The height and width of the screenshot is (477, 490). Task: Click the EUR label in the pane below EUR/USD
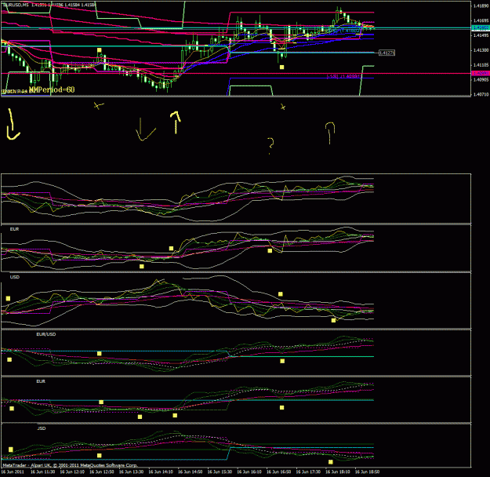click(x=41, y=381)
